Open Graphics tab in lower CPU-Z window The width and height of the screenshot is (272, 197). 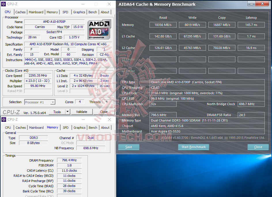coord(80,128)
